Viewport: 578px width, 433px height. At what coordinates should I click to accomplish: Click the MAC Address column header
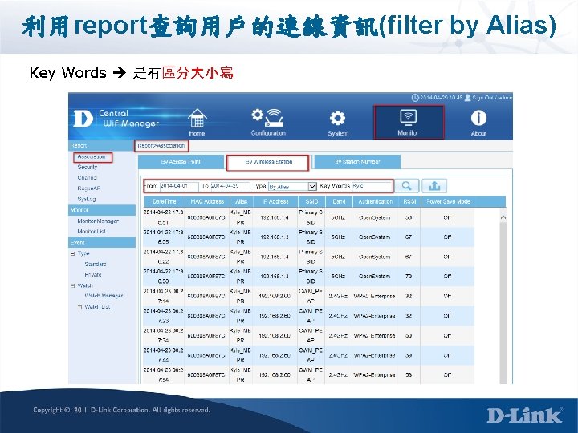pyautogui.click(x=207, y=202)
